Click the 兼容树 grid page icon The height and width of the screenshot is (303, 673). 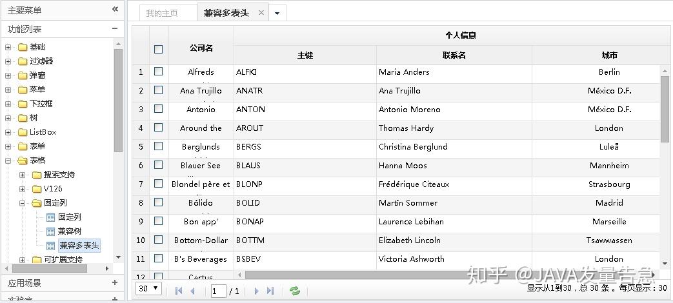tap(50, 231)
